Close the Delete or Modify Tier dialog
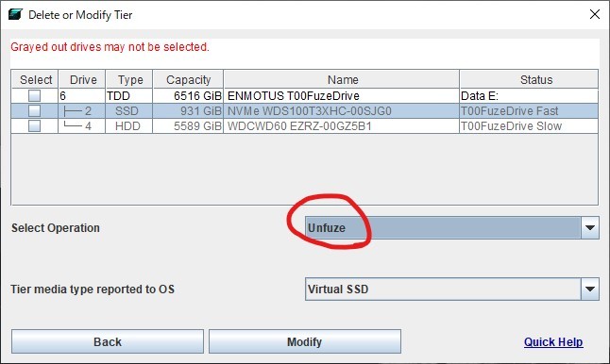This screenshot has width=610, height=364. 595,15
